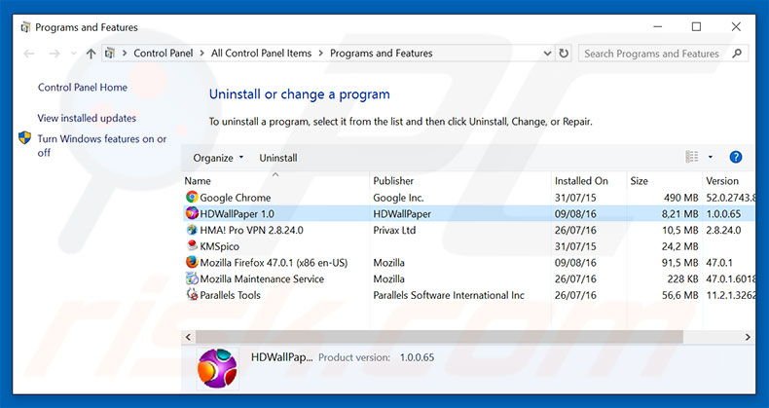Image resolution: width=769 pixels, height=408 pixels.
Task: Click All Control Panel Items breadcrumb
Action: coord(262,53)
